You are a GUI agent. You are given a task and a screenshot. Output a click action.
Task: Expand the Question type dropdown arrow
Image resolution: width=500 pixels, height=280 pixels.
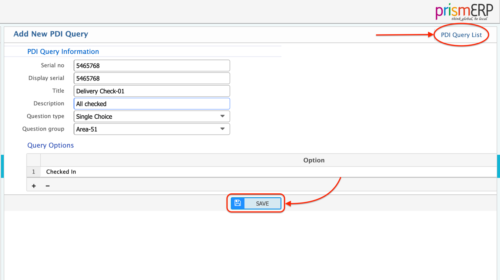coord(222,116)
